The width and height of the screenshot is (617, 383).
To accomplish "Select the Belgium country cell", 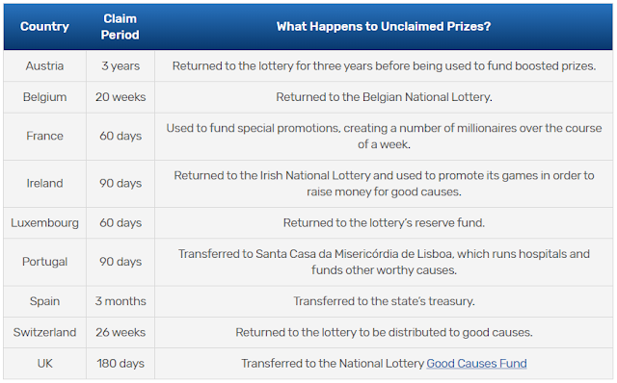I will click(x=45, y=97).
